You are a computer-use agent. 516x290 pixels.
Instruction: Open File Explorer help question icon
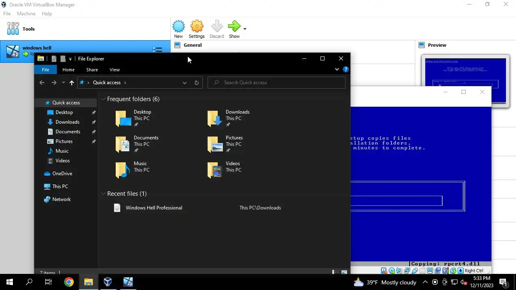tap(345, 69)
